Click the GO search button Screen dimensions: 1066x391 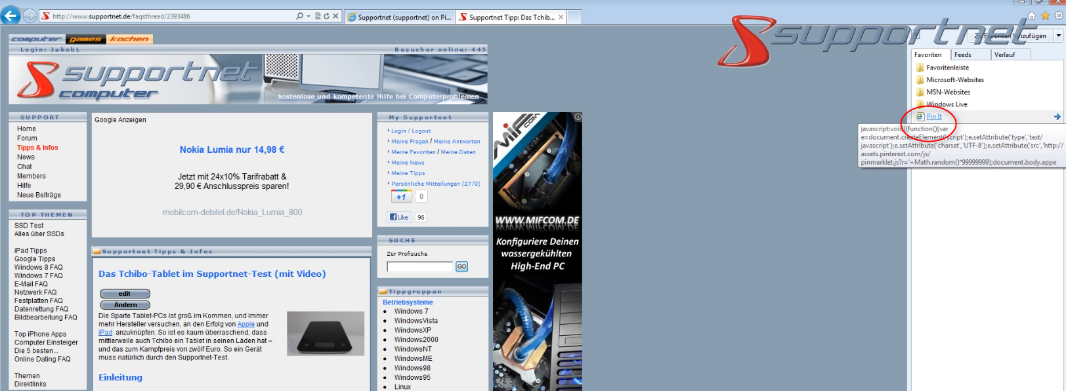(x=461, y=266)
